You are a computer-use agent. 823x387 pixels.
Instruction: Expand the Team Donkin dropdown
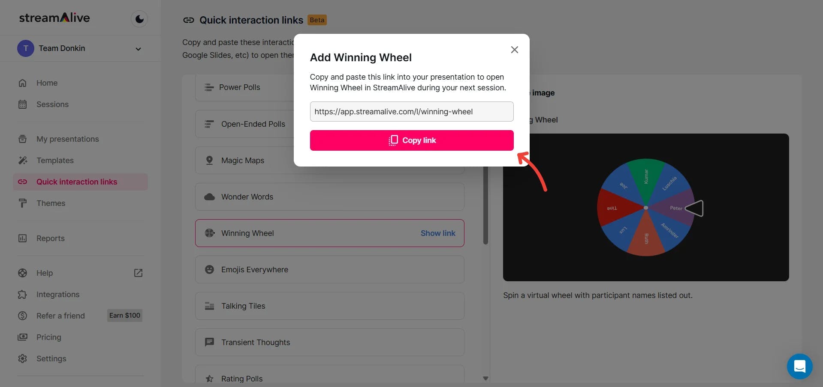pyautogui.click(x=138, y=49)
